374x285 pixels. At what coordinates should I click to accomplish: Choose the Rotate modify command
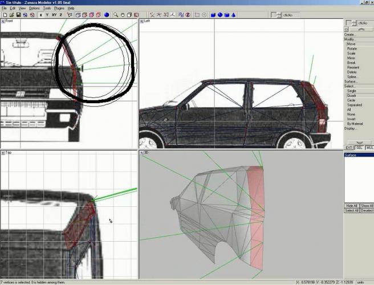click(x=351, y=48)
